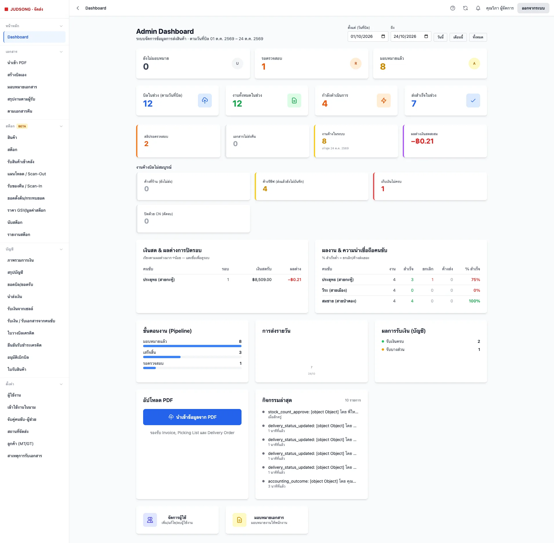This screenshot has width=554, height=543.
Task: Click the start date input field
Action: coord(368,36)
